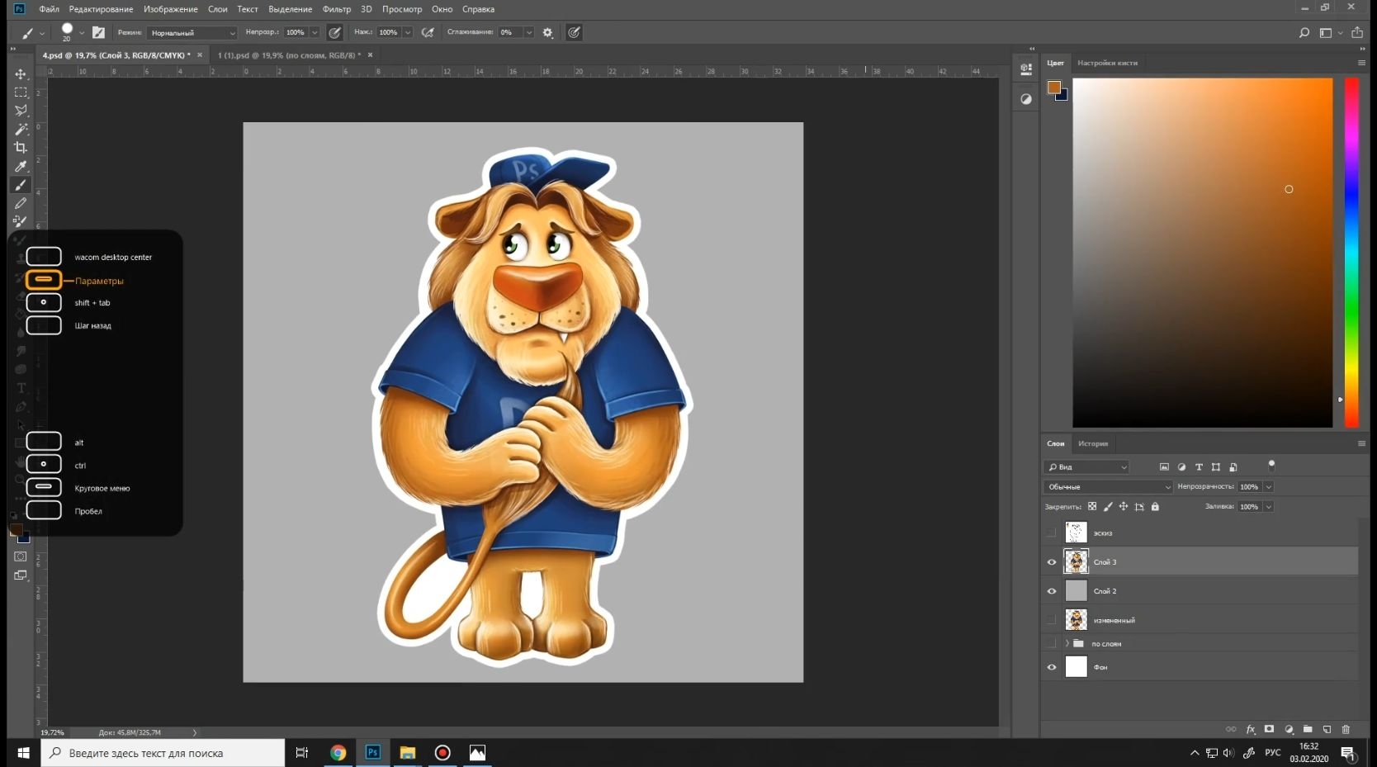Toggle lock all (padlock) for layer
The width and height of the screenshot is (1377, 767).
(x=1155, y=506)
